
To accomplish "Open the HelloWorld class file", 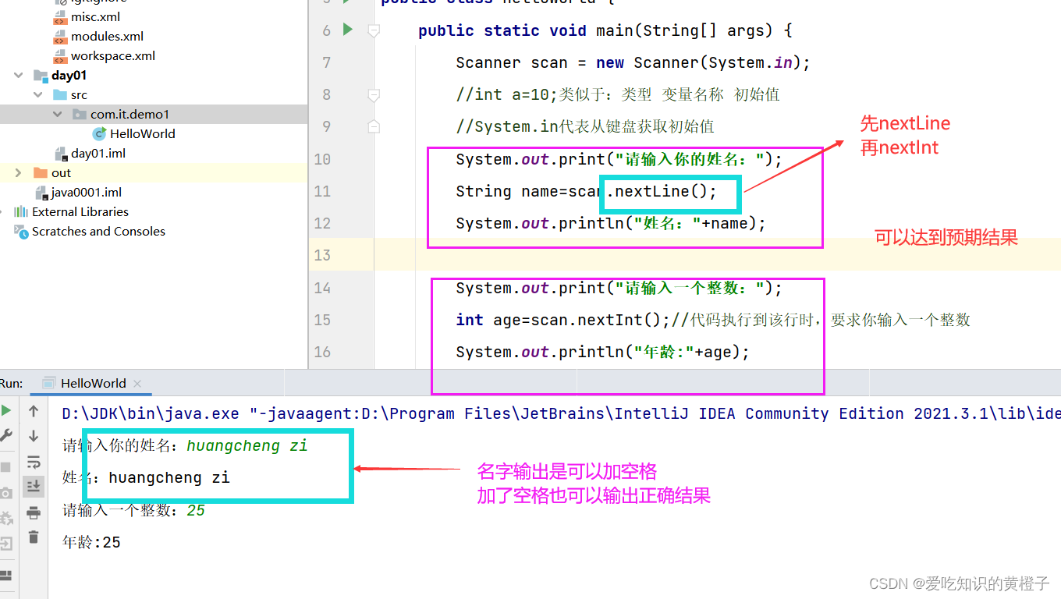I will [142, 134].
